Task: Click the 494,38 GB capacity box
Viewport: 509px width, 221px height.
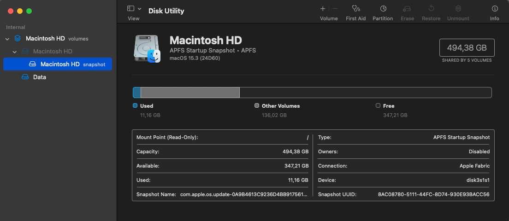Action: [x=467, y=47]
